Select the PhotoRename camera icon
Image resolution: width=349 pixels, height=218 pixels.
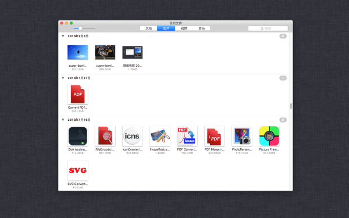pyautogui.click(x=242, y=136)
